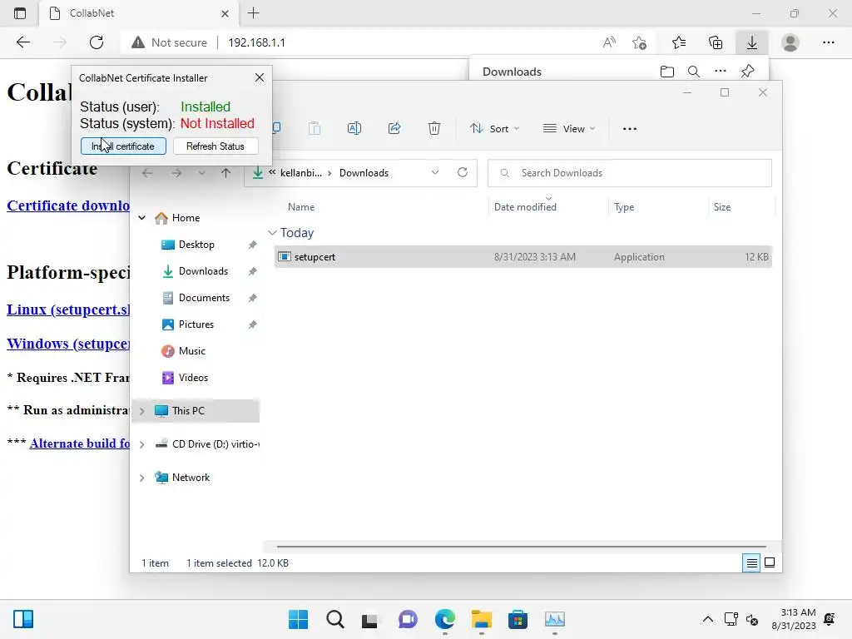Open Downloads in navigation pane

click(203, 271)
